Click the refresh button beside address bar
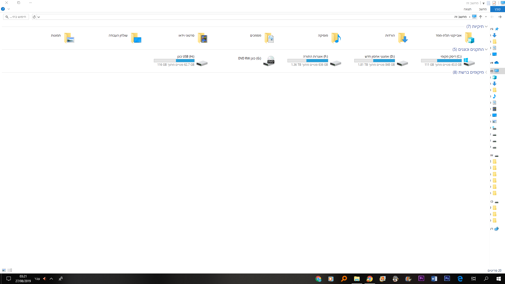505x284 pixels. point(34,17)
